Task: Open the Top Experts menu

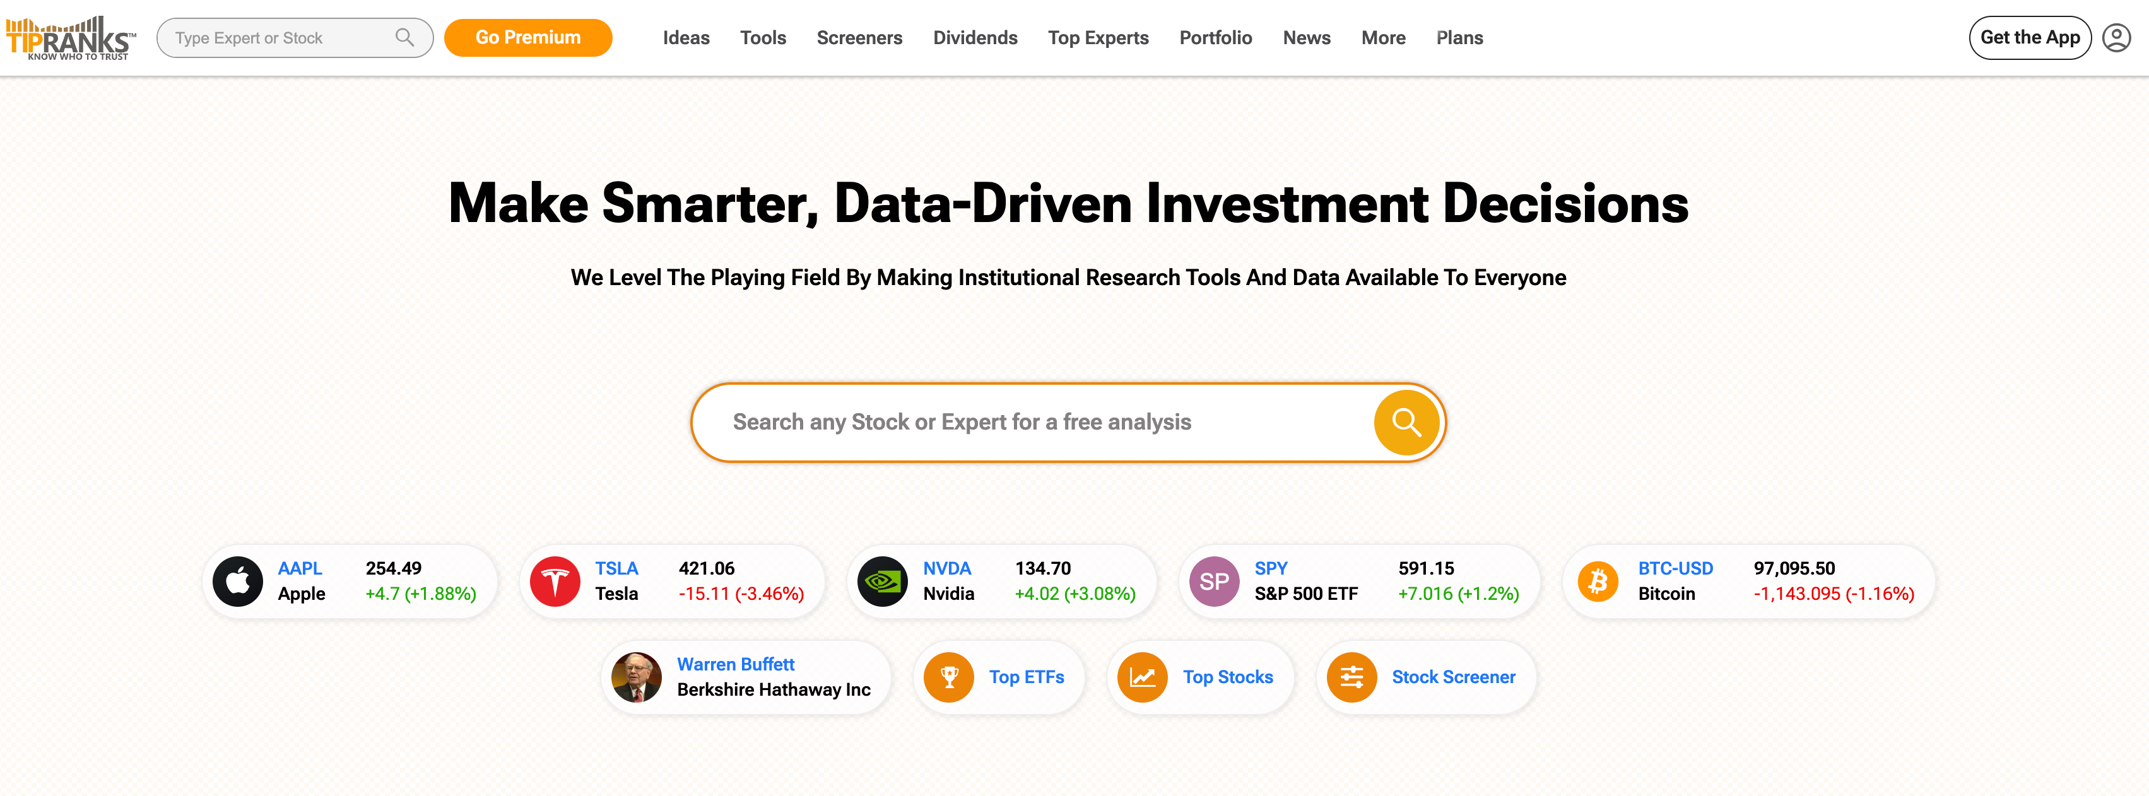Action: coord(1098,38)
